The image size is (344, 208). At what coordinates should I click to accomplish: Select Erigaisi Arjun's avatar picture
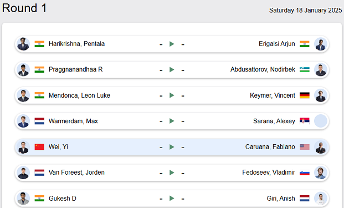coord(321,44)
